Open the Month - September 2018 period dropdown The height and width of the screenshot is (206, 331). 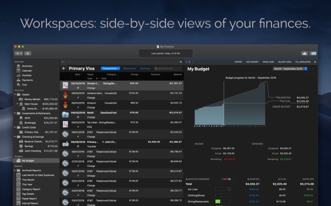click(x=288, y=69)
